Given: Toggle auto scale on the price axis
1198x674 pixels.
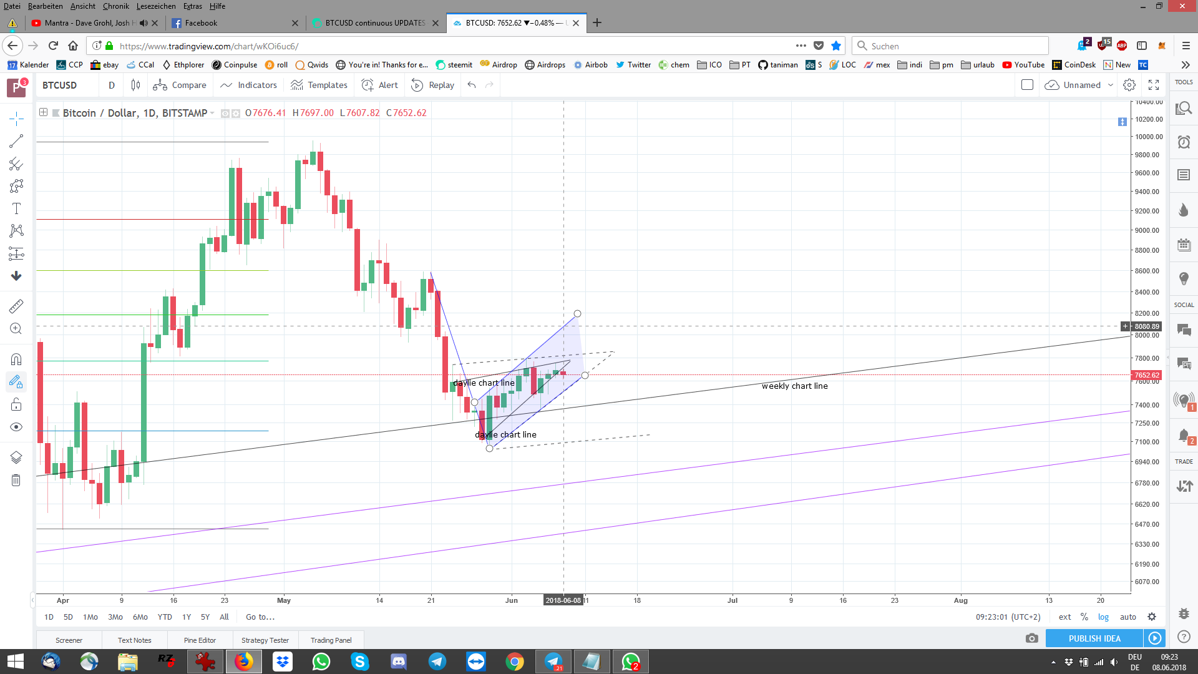Looking at the screenshot, I should tap(1127, 617).
